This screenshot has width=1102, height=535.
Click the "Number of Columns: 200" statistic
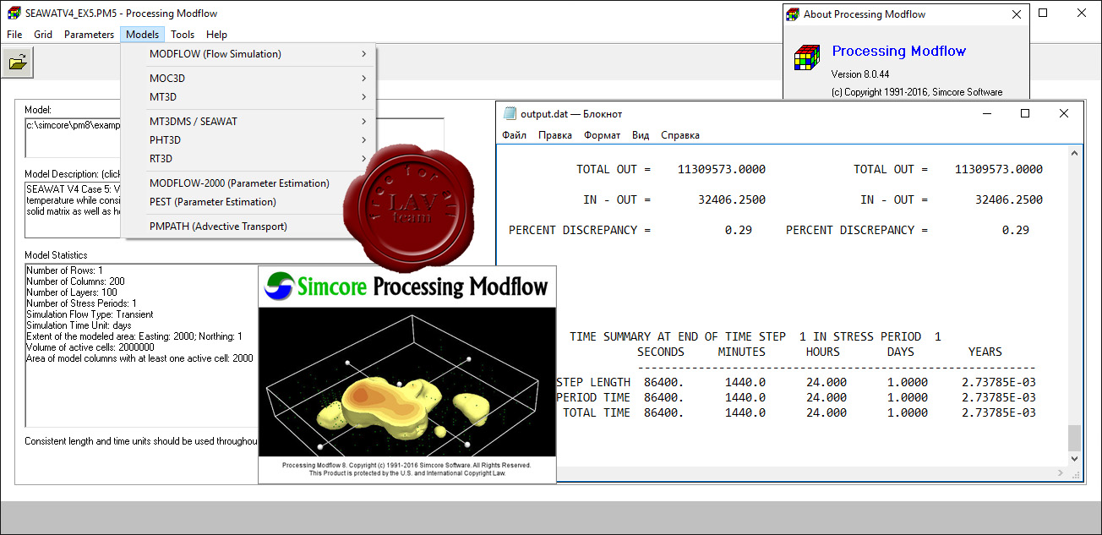[75, 281]
